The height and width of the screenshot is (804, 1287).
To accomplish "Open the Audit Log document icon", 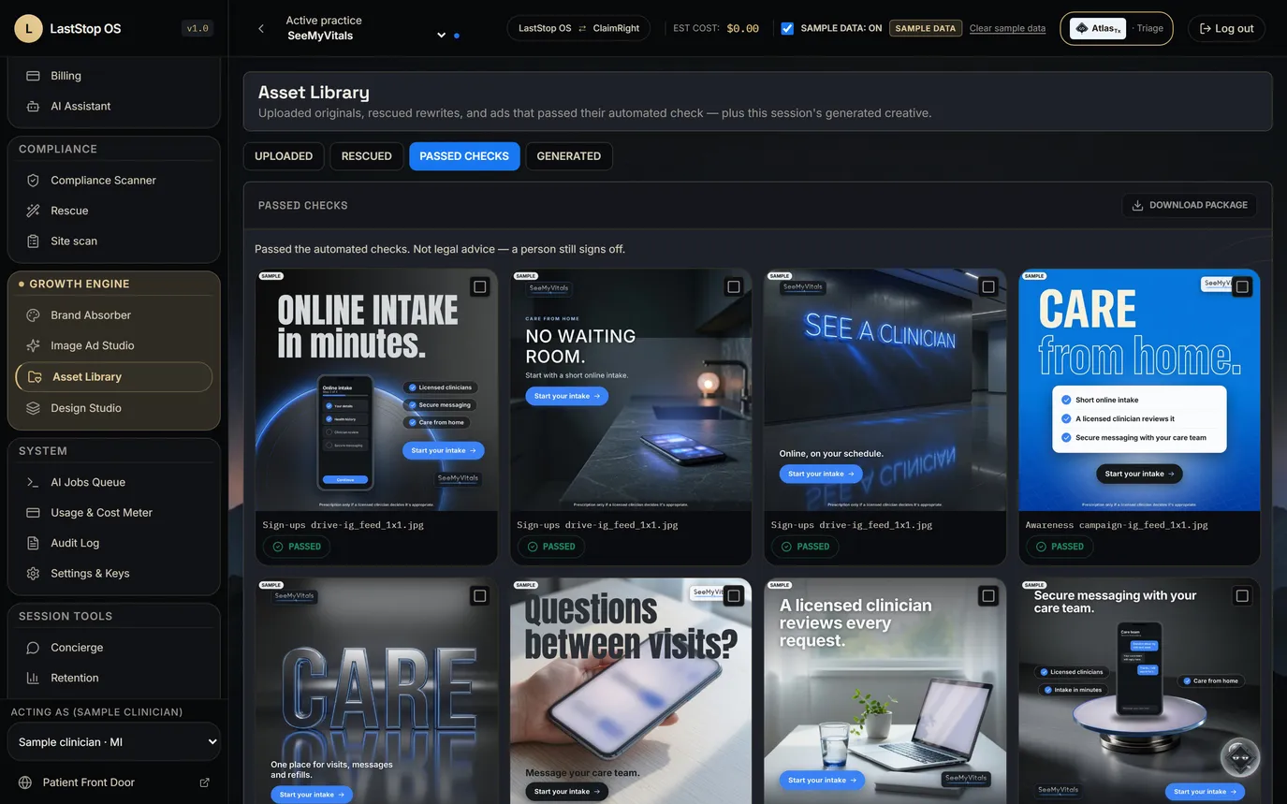I will pyautogui.click(x=33, y=543).
